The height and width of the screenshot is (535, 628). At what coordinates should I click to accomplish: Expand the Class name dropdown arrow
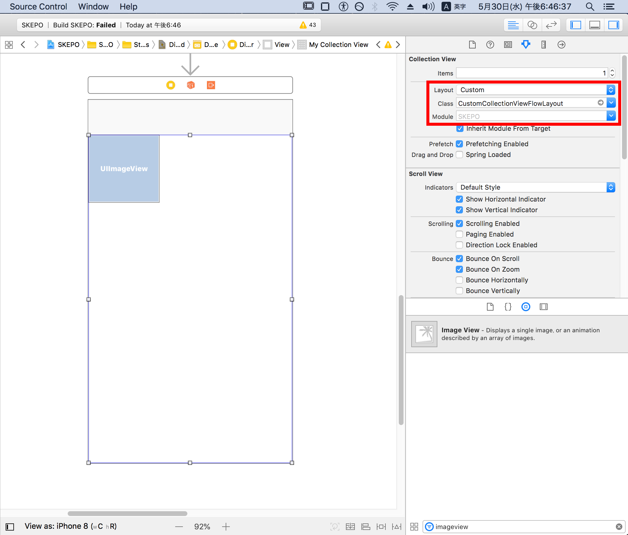point(611,103)
